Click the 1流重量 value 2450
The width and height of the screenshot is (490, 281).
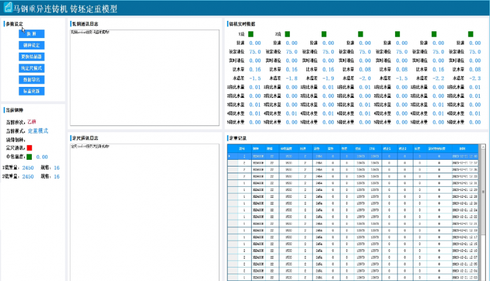pos(28,167)
